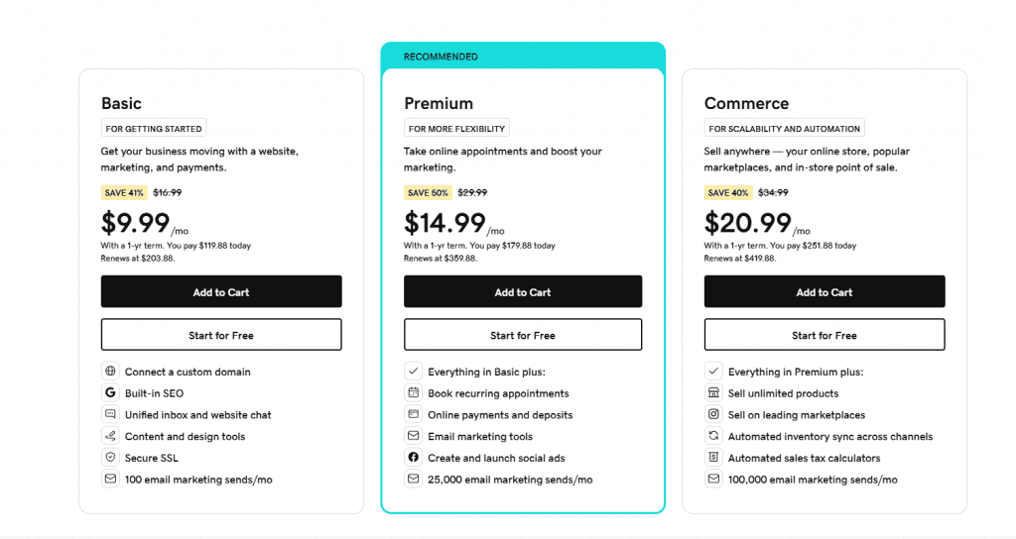Click the Facebook icon beside Create and launch social ads
This screenshot has width=1016, height=539.
[413, 457]
